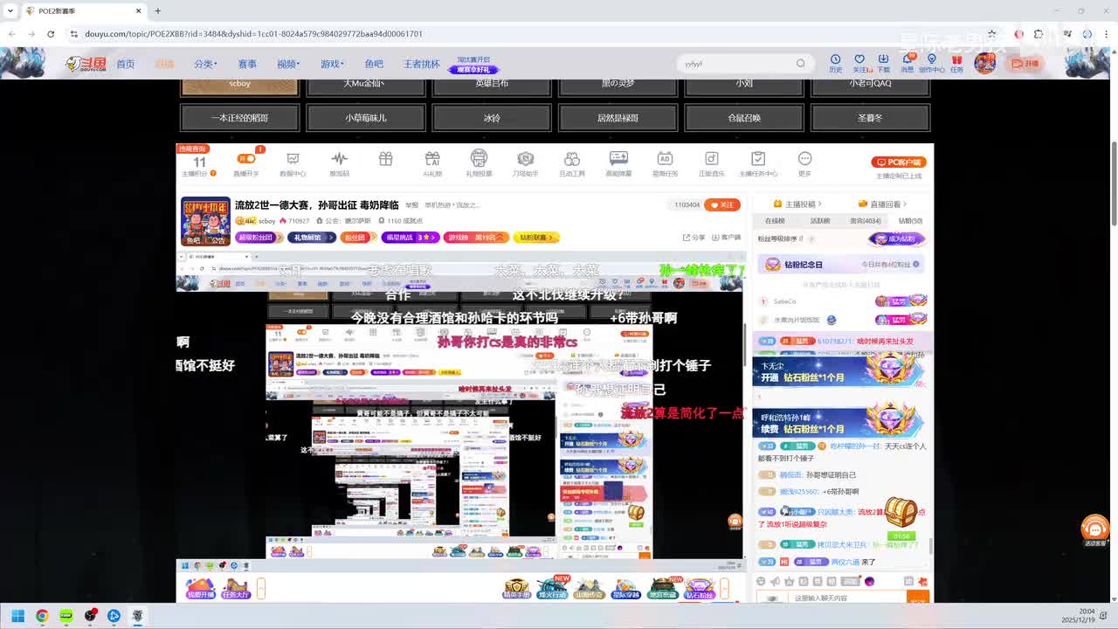The height and width of the screenshot is (629, 1118).
Task: Switch to the 在线榜 tab
Action: tap(775, 221)
